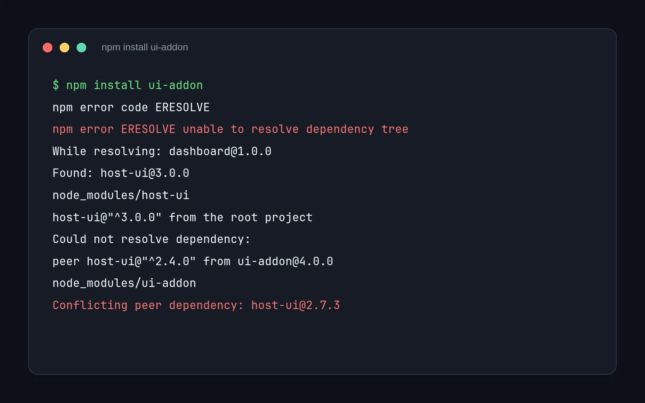Click the window title 'npm install ui-addon'
The height and width of the screenshot is (403, 645).
(145, 47)
